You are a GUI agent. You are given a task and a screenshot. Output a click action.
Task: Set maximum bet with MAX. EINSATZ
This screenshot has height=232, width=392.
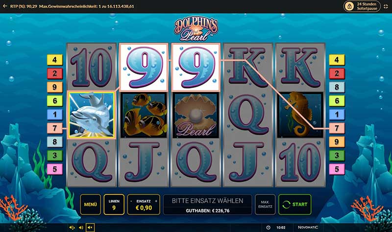265,204
